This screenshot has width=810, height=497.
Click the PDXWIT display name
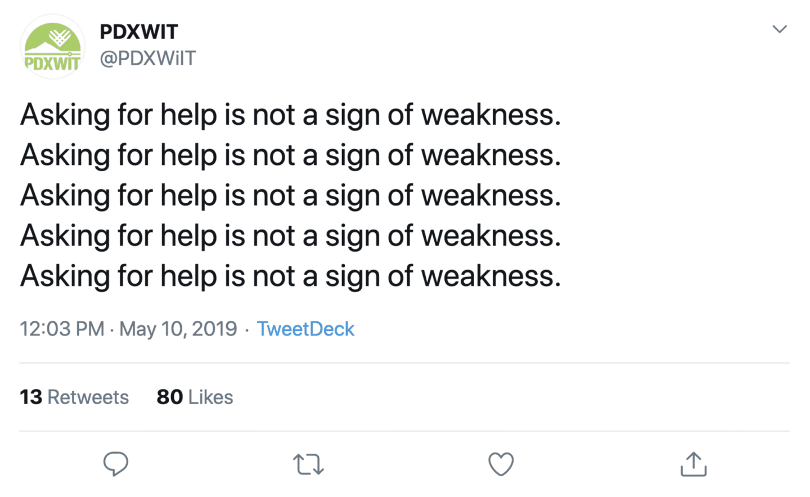(139, 32)
